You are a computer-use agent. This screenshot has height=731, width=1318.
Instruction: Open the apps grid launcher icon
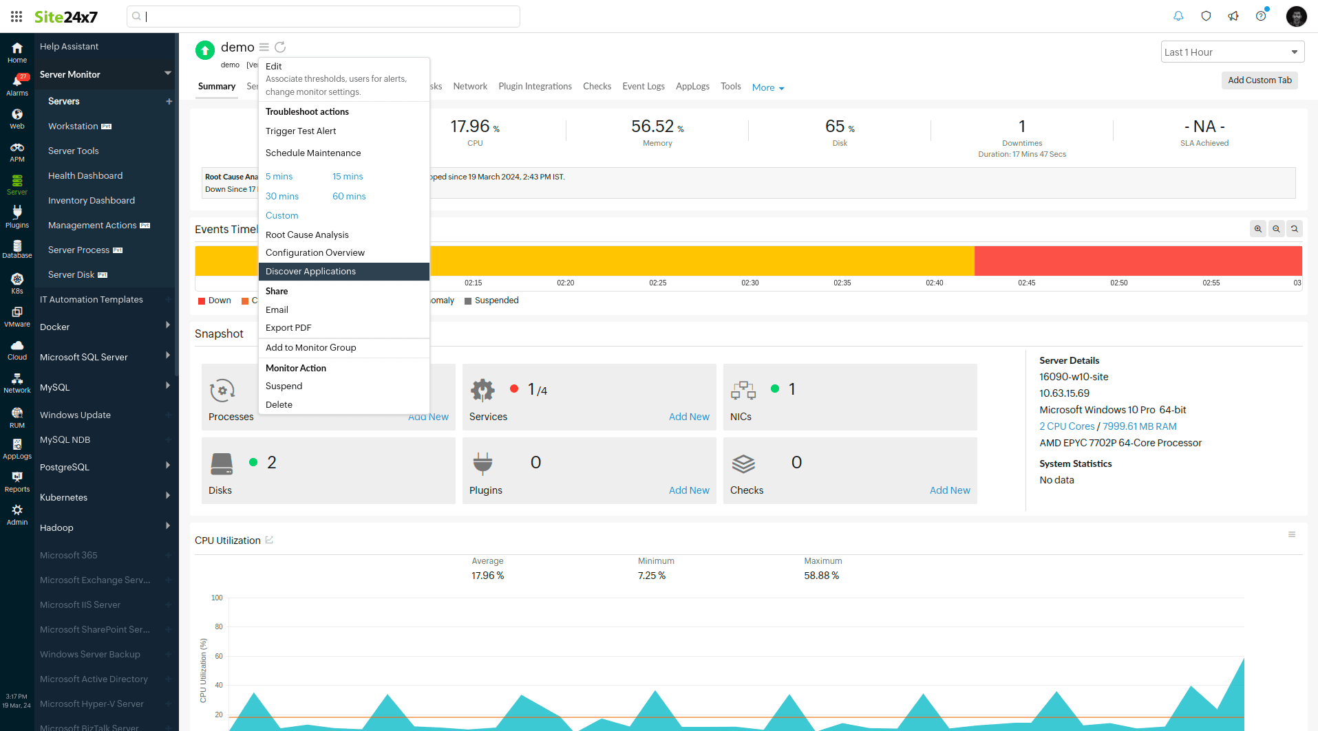17,17
